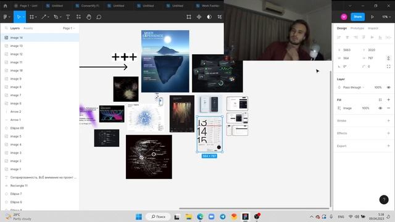This screenshot has height=222, width=395.
Task: Click the blue Share button
Action: pos(358,17)
